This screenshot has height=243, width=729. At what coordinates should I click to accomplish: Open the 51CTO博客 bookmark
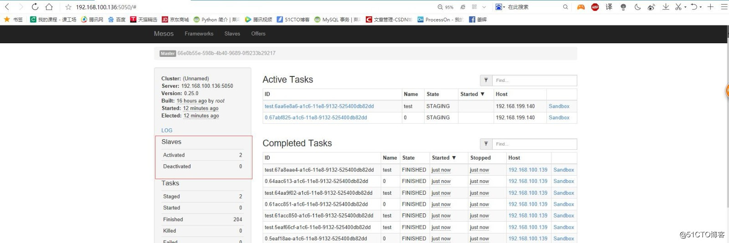tap(293, 20)
